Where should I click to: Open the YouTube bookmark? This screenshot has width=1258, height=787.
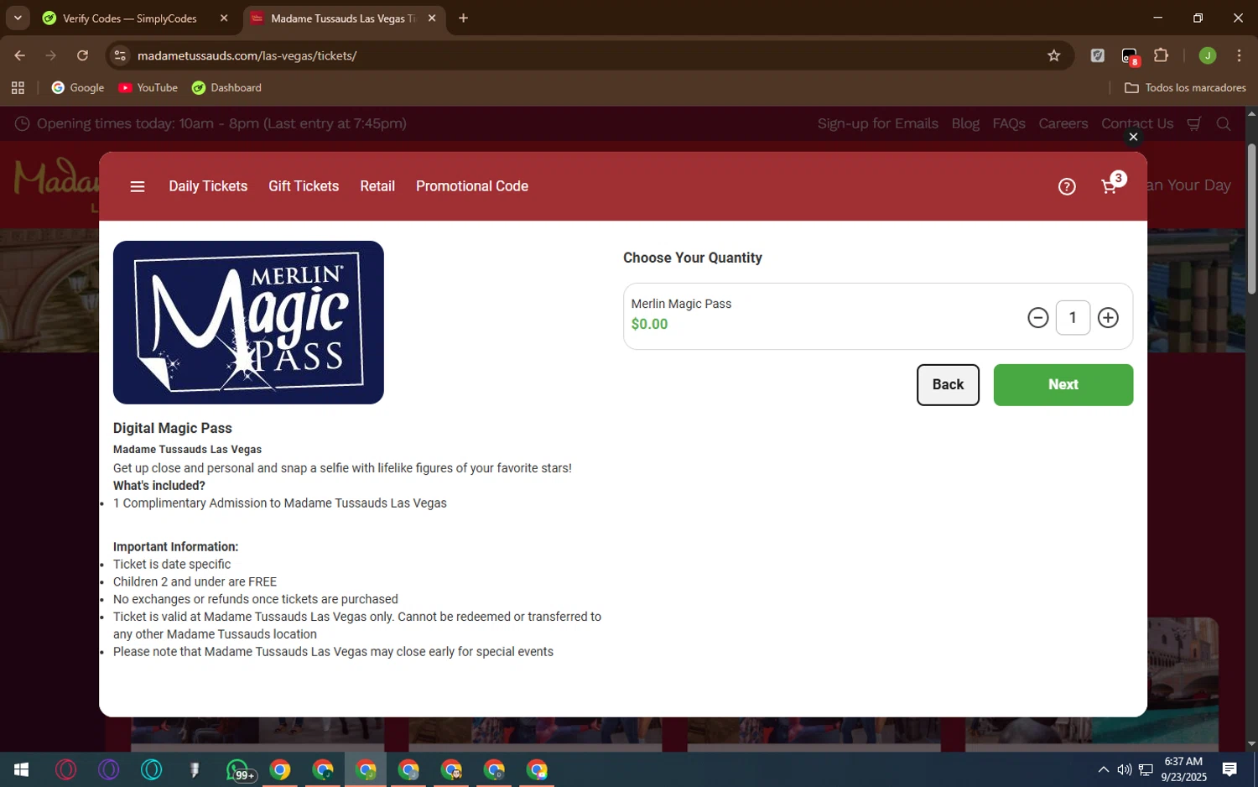pyautogui.click(x=148, y=88)
